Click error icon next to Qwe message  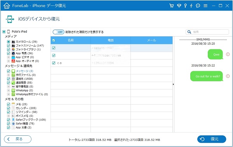click(x=228, y=54)
